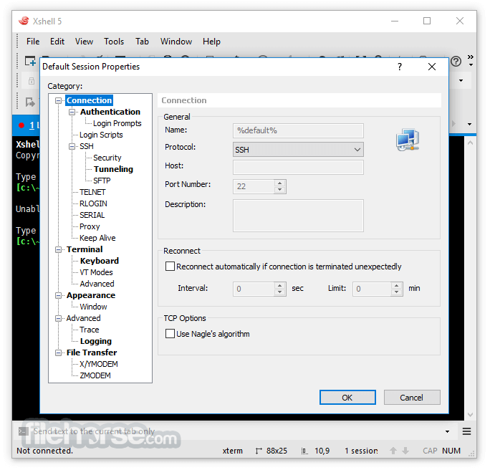Screen dimensions: 490x470
Task: Click the Description text area
Action: pyautogui.click(x=298, y=216)
